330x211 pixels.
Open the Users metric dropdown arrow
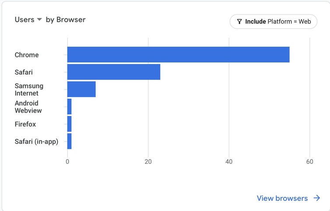pos(39,20)
